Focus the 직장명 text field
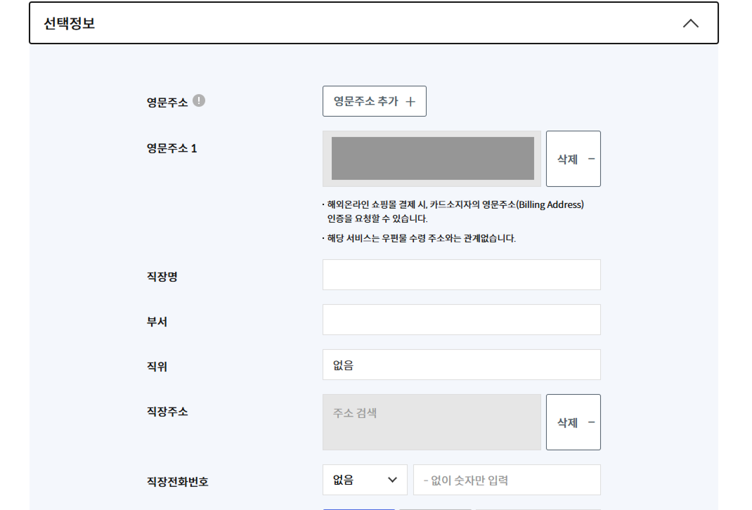Screen dimensions: 752x510 (x=461, y=275)
